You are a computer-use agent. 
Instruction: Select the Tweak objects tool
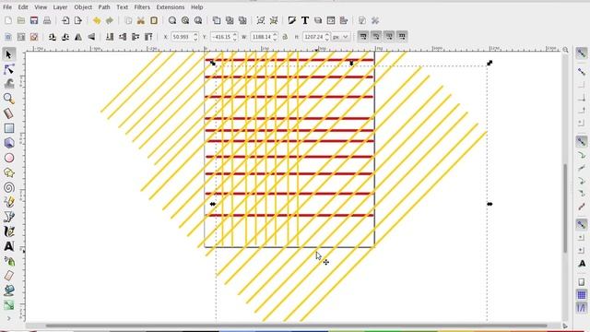pos(9,84)
